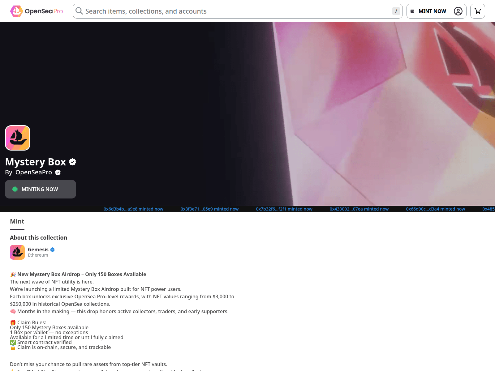Viewport: 495px width, 371px height.
Task: Click the Mystery Box title heading
Action: 36,162
